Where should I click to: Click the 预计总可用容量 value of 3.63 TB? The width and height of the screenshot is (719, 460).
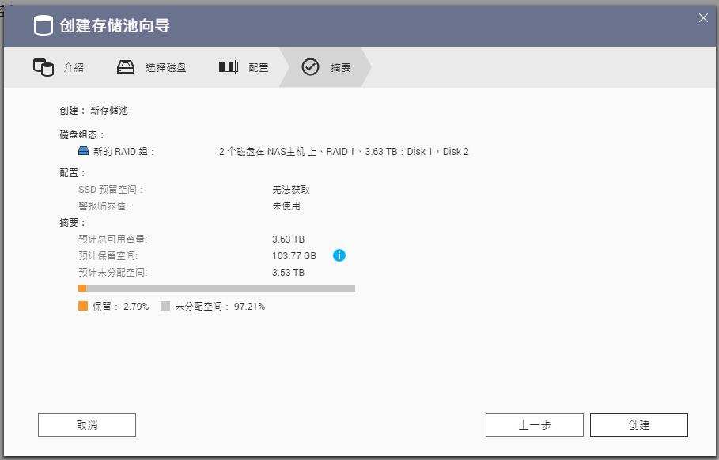coord(289,239)
